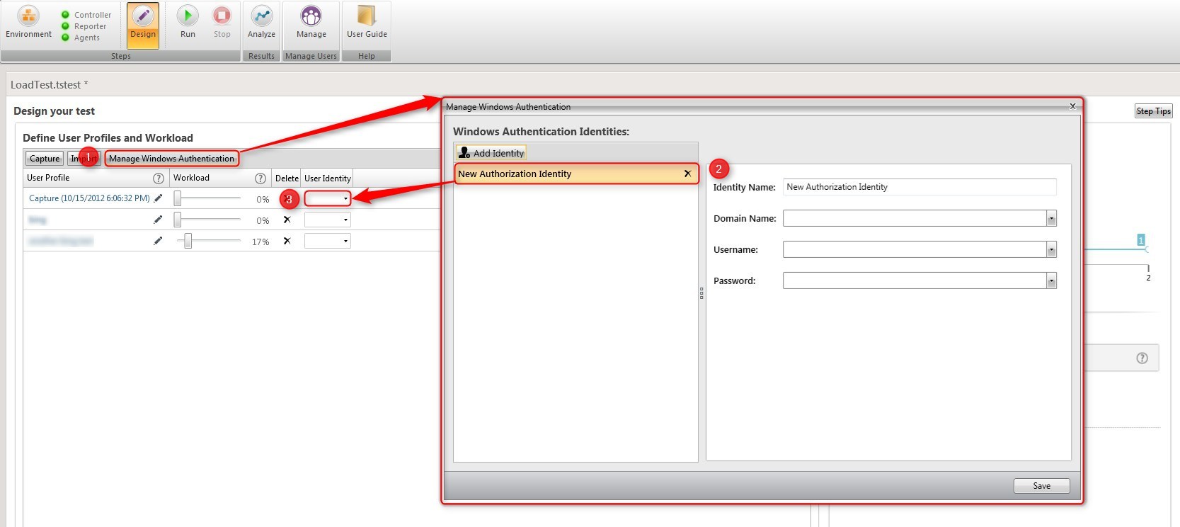Click Add Identity
Viewport: 1180px width, 527px height.
point(491,153)
